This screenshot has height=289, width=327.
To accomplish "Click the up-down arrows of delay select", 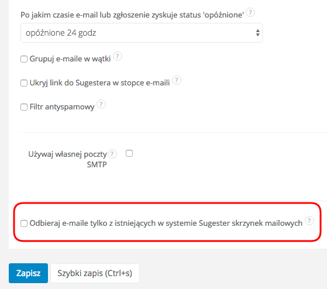I will pyautogui.click(x=258, y=33).
